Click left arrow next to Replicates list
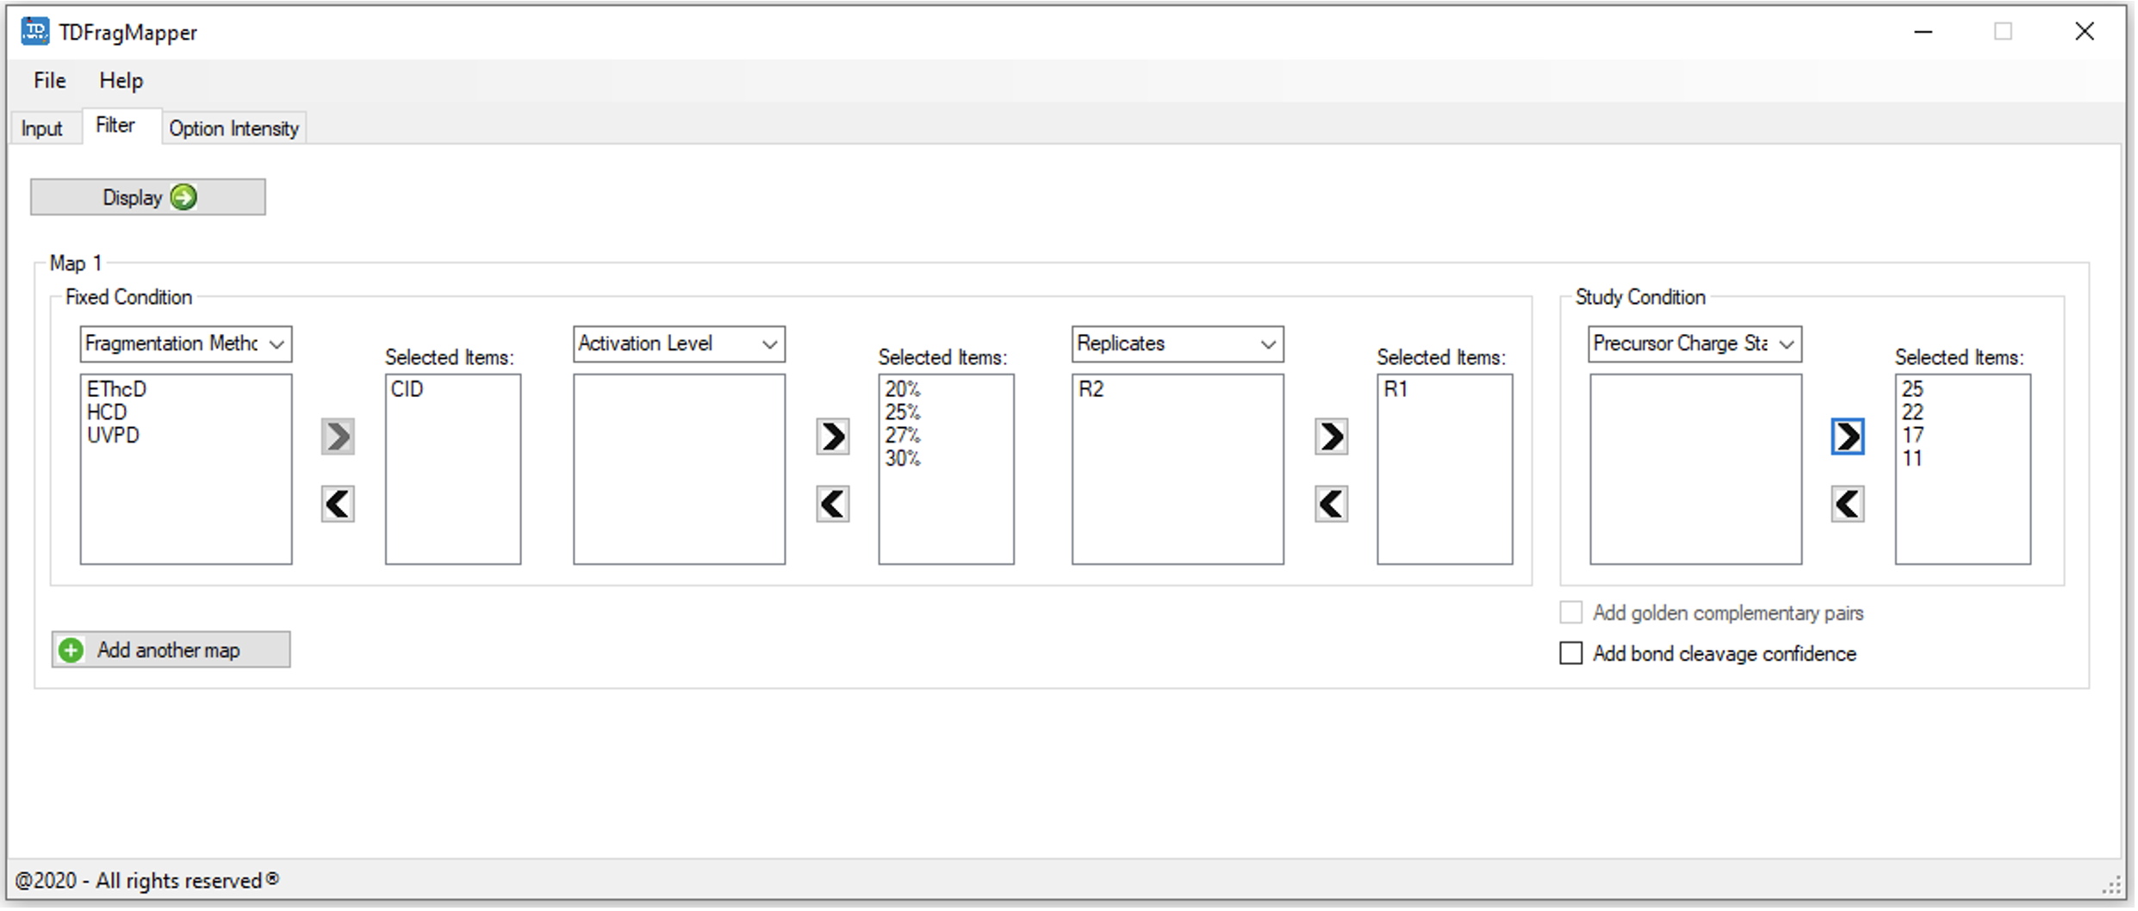Viewport: 2138px width, 911px height. tap(1331, 504)
